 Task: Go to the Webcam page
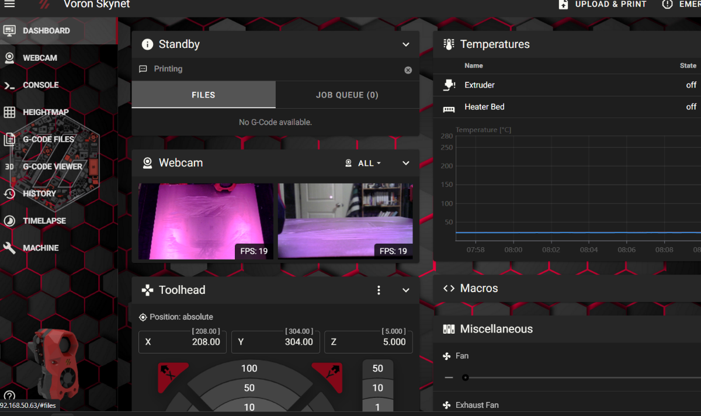(58, 58)
